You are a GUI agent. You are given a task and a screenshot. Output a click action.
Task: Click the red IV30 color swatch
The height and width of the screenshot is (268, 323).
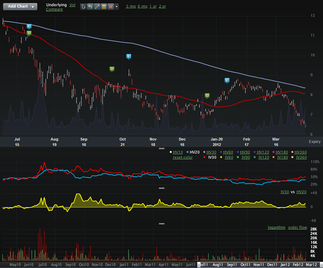coord(204,157)
